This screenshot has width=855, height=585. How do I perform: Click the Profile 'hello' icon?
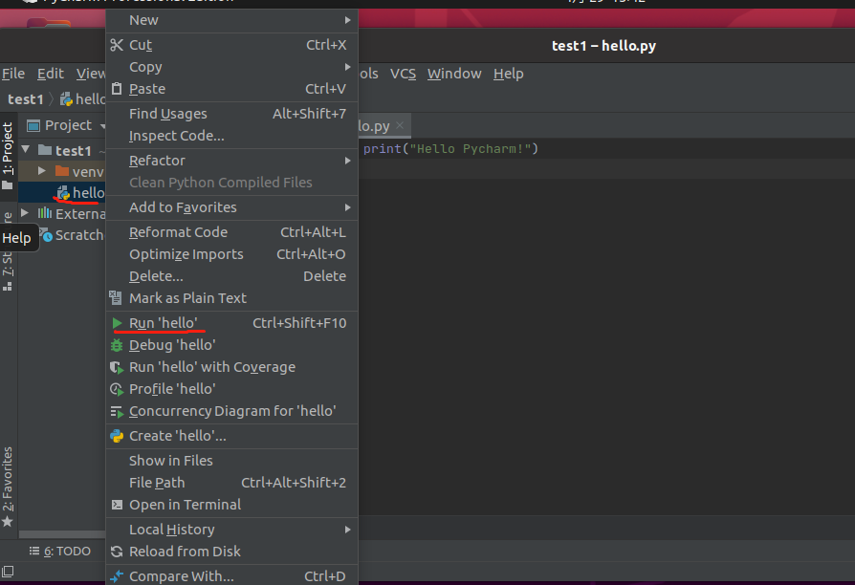click(x=117, y=389)
